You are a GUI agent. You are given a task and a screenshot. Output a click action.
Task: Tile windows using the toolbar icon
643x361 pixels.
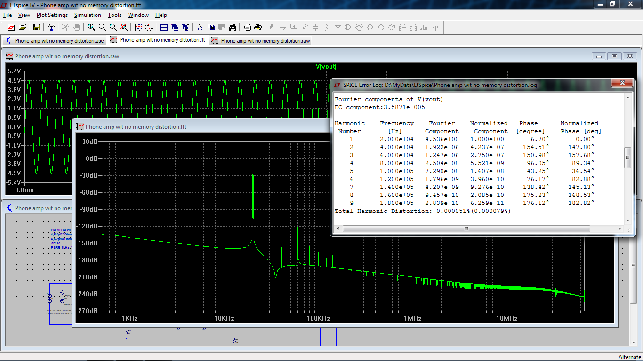(164, 27)
